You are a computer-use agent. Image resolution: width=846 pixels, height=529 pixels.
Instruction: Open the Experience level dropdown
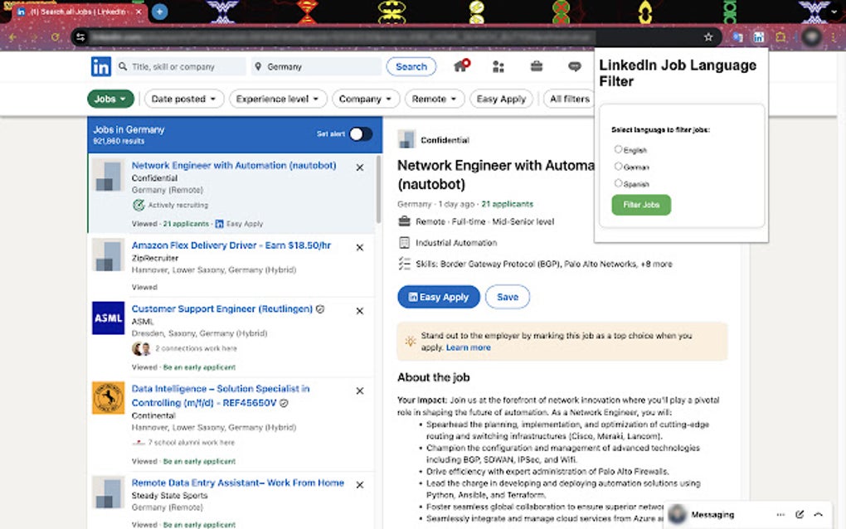[278, 98]
